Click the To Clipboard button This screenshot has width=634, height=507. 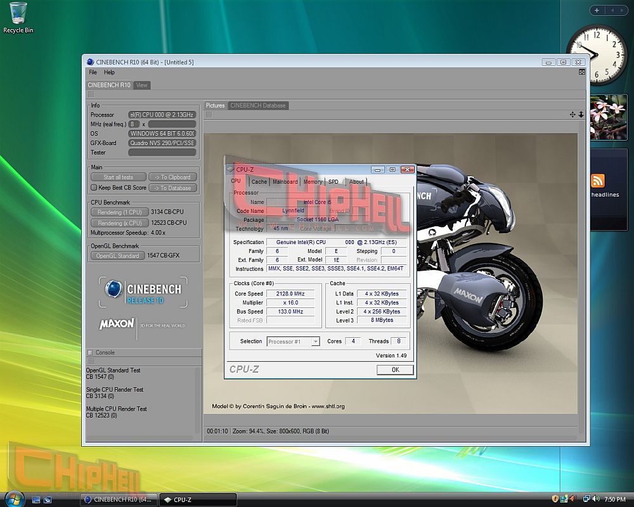[172, 177]
